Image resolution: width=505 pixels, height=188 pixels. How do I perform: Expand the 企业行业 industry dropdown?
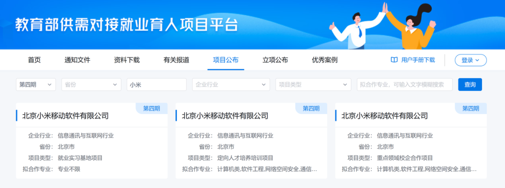[231, 85]
